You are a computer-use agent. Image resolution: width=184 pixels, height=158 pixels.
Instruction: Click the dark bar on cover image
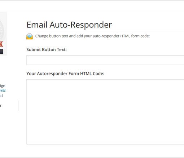click(x=1, y=51)
